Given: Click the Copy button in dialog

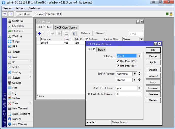Looking at the screenshot, I should coord(153,82).
